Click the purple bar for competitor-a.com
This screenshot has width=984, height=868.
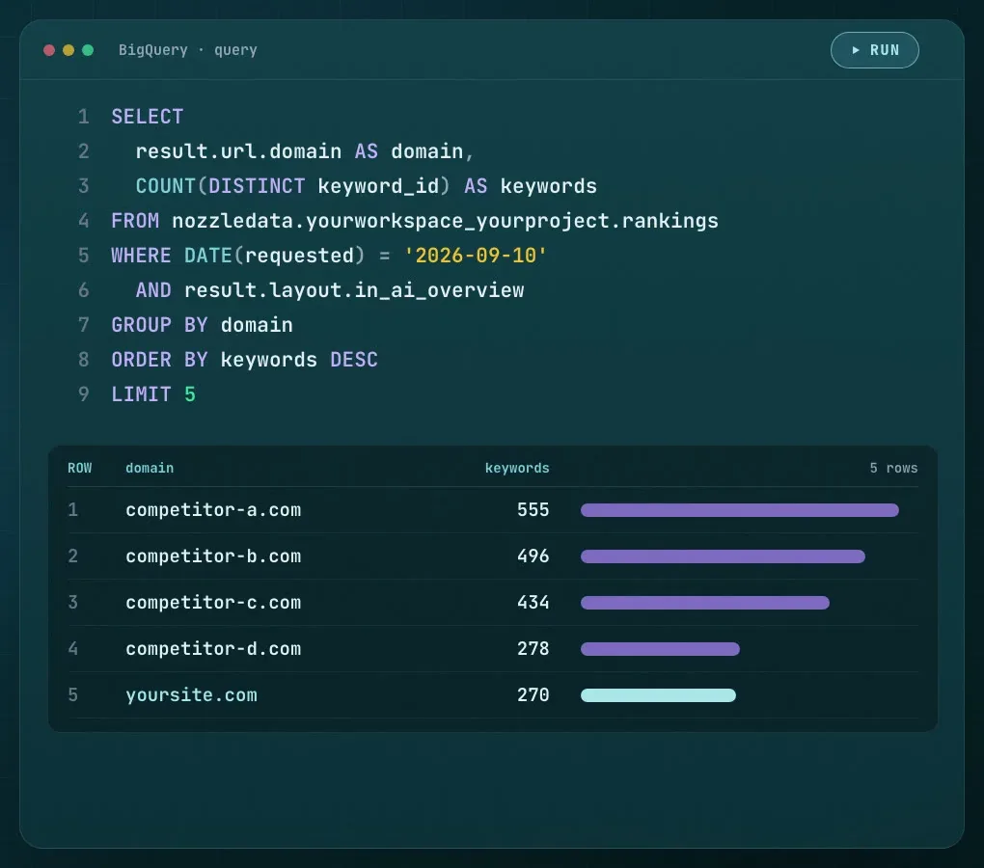(740, 510)
